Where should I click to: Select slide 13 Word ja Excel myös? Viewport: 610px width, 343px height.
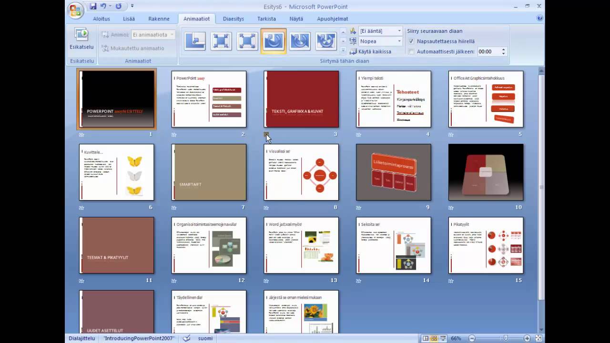click(x=301, y=245)
